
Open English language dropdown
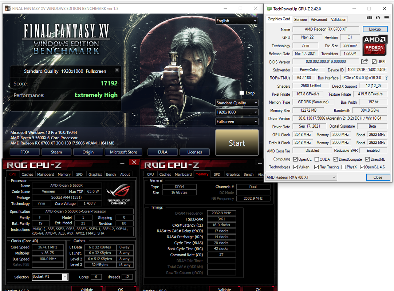[236, 21]
